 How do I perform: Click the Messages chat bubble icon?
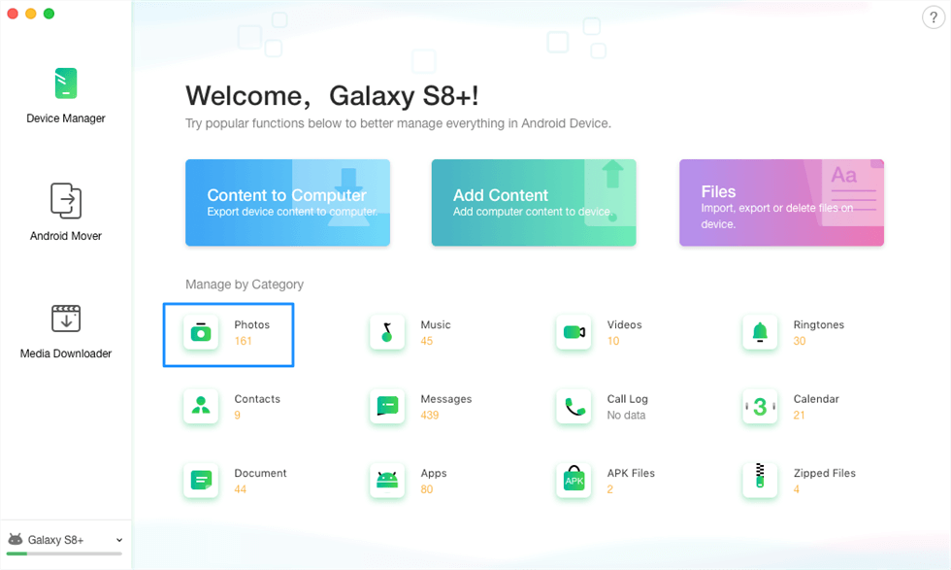[x=387, y=406]
